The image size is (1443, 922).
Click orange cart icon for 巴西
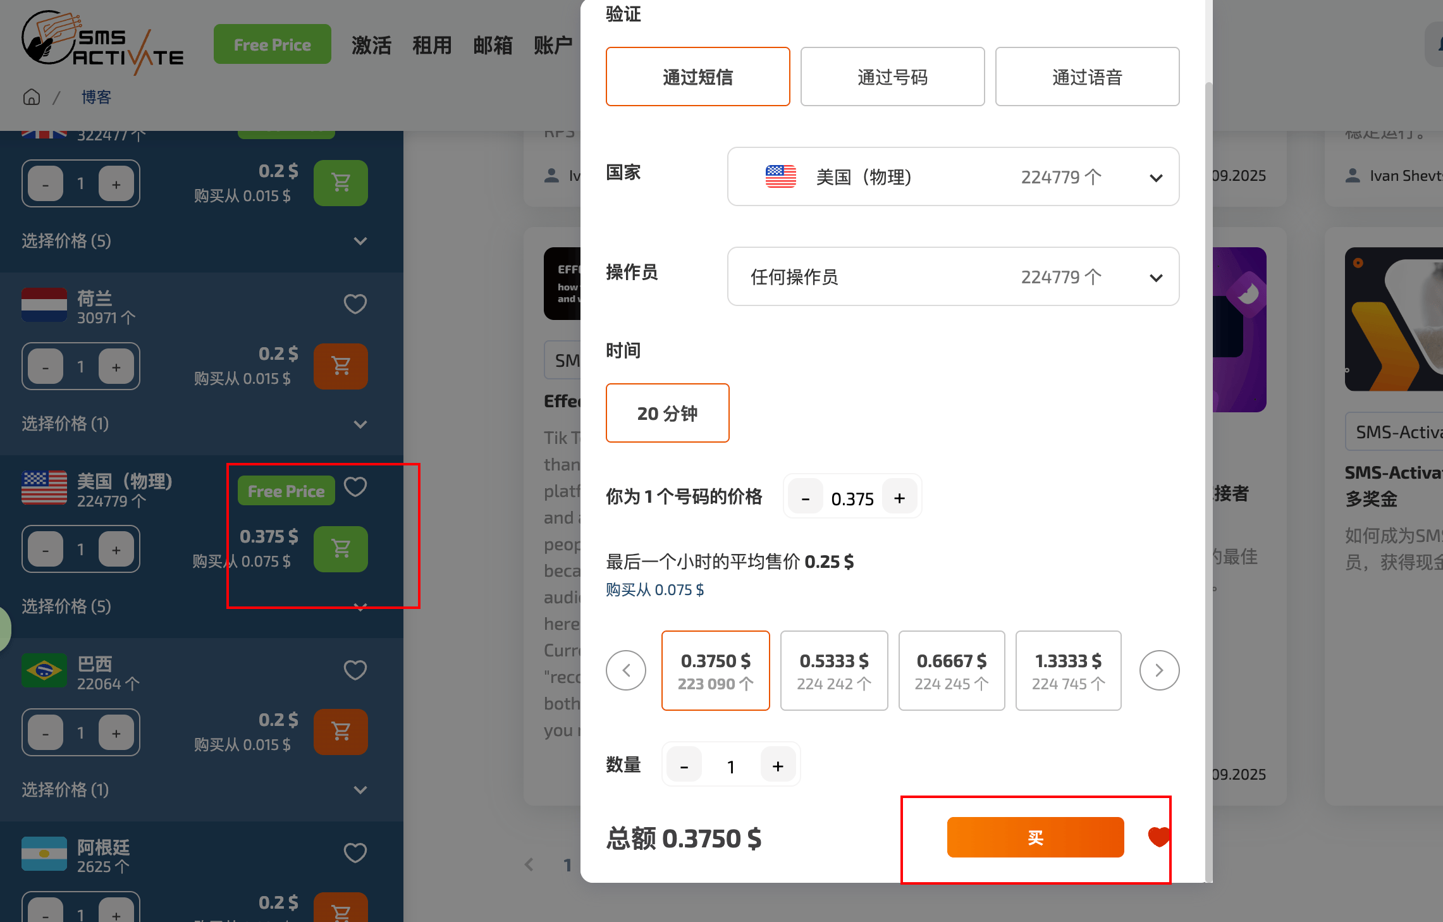coord(341,732)
